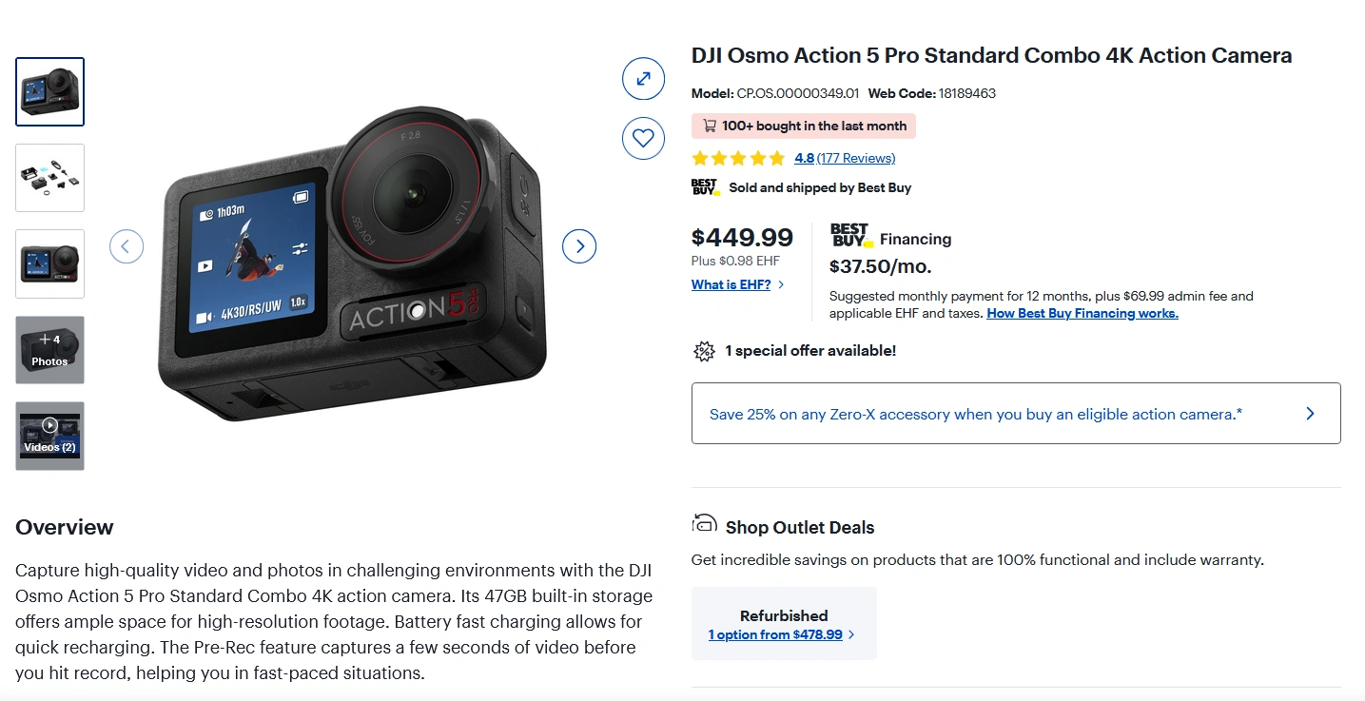
Task: Click the five-star rating display
Action: [738, 158]
